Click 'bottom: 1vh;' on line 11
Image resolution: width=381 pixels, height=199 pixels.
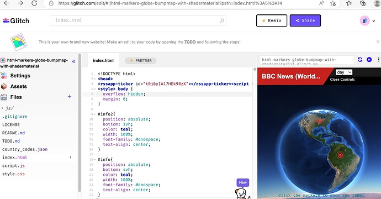118,124
